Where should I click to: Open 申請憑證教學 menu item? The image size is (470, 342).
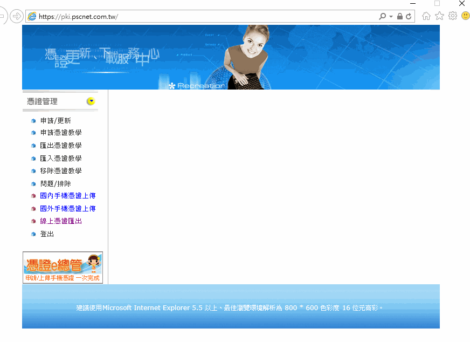pos(61,133)
